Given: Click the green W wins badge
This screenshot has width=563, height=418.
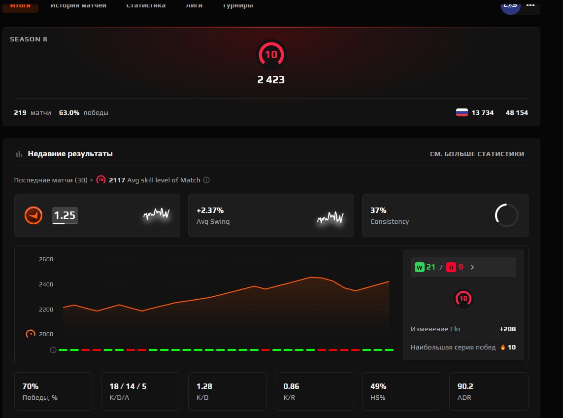Looking at the screenshot, I should click(x=419, y=267).
